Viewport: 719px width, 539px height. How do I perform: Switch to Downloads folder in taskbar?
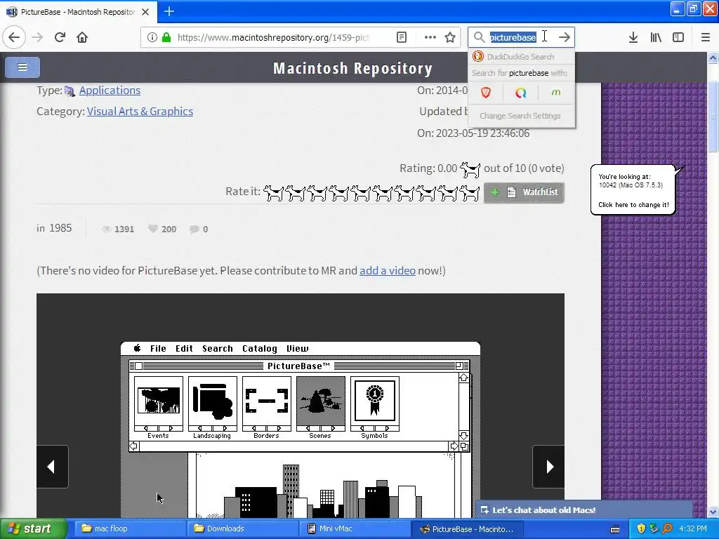(243, 528)
